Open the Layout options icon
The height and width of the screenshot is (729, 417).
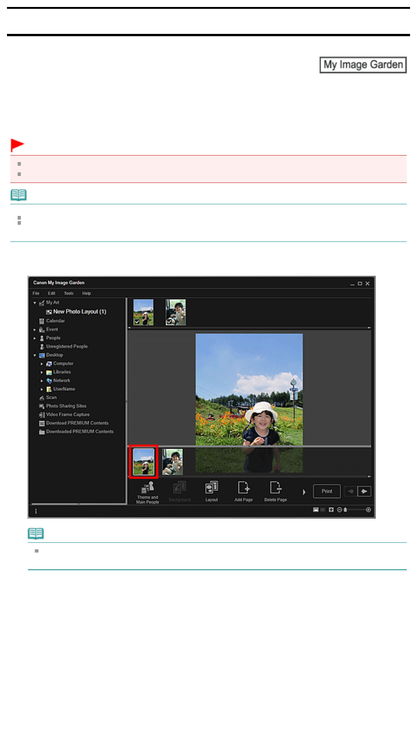212,491
